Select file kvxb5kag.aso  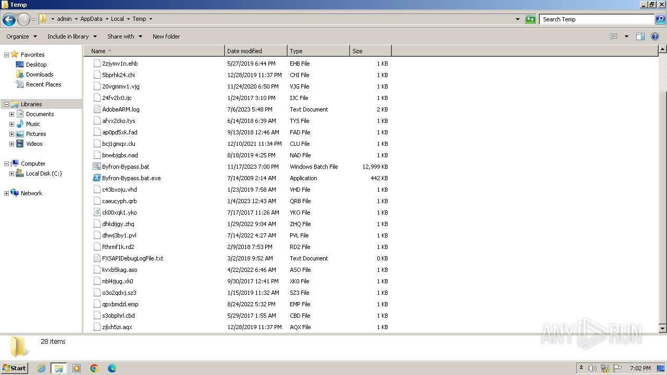[x=120, y=270]
